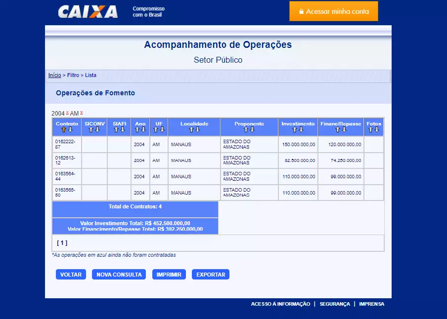Sort Investimento column ascending arrow

tap(295, 129)
